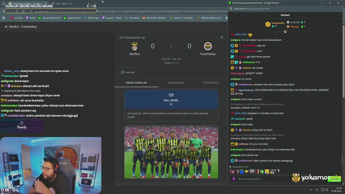Go to the Chrome home page icon
Image resolution: width=345 pixels, height=194 pixels.
click(x=23, y=11)
